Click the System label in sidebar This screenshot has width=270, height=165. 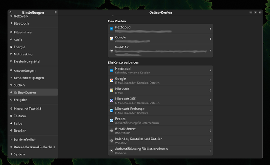(19, 154)
